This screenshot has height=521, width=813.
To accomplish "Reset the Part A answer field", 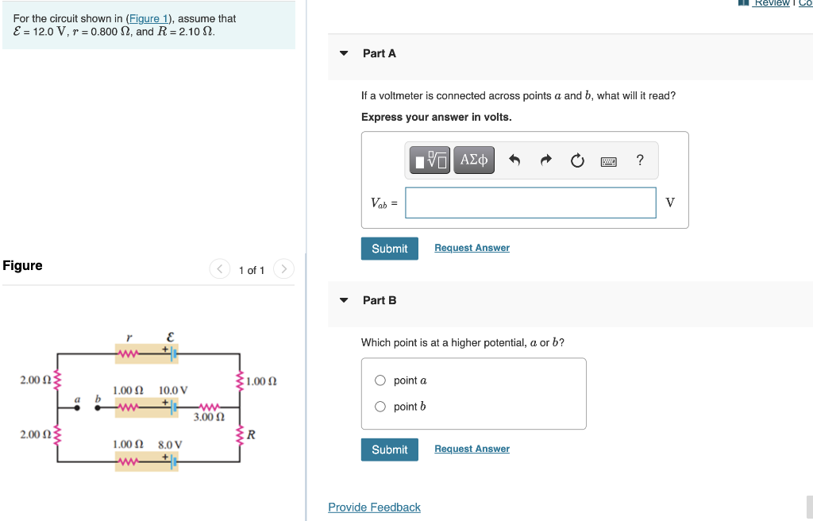I will click(576, 160).
